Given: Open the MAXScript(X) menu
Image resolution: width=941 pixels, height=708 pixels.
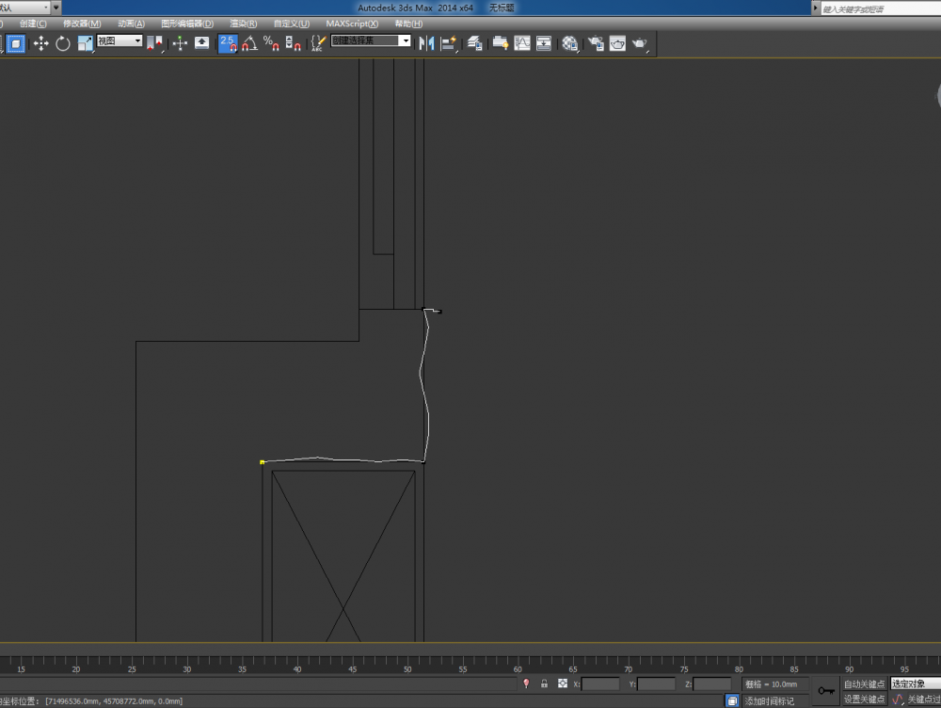Looking at the screenshot, I should pos(352,24).
